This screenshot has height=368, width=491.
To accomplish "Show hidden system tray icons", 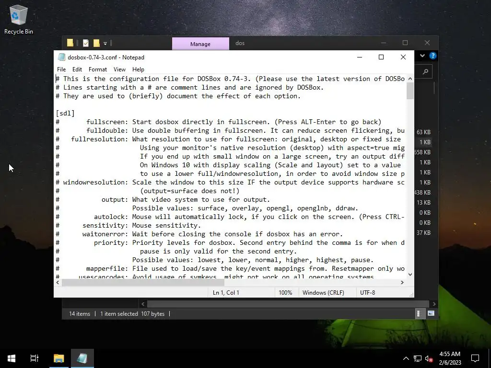I will (x=406, y=358).
